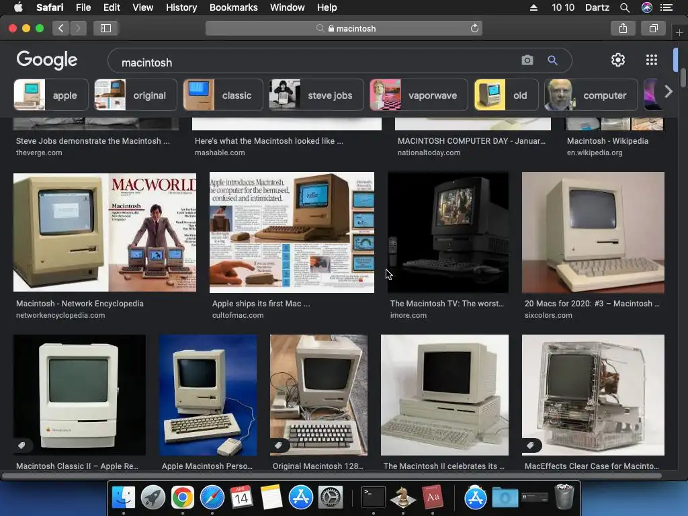The height and width of the screenshot is (516, 688).
Task: Add a new tab with plus button
Action: click(x=679, y=33)
